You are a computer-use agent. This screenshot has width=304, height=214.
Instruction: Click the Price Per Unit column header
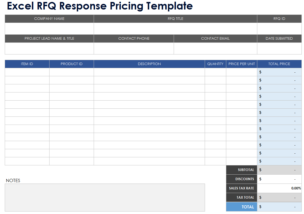click(242, 64)
